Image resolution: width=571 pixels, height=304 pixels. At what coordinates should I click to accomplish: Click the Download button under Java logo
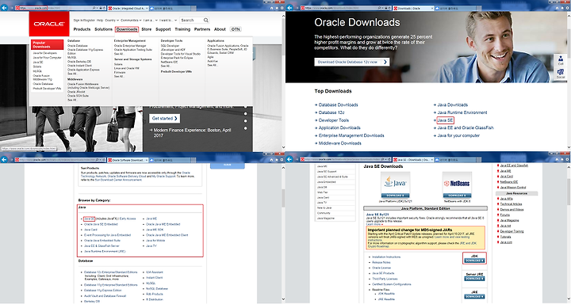click(x=395, y=196)
